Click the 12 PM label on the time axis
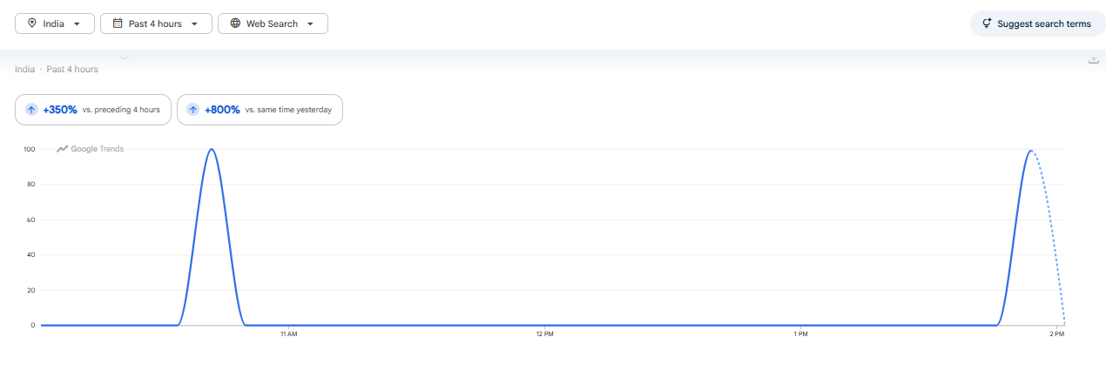 [x=543, y=334]
